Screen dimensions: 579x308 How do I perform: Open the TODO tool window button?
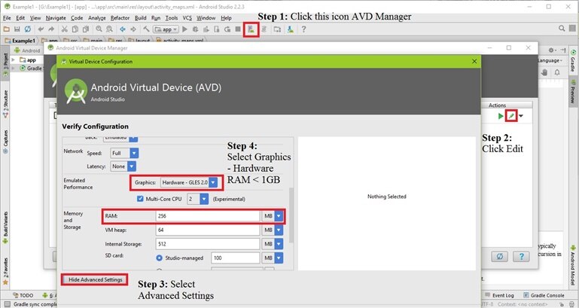click(23, 295)
